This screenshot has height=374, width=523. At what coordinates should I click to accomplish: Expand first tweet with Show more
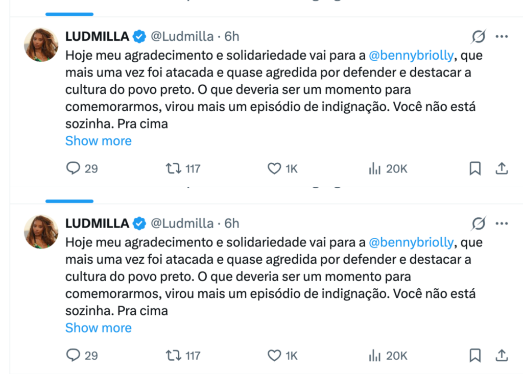[x=98, y=141]
